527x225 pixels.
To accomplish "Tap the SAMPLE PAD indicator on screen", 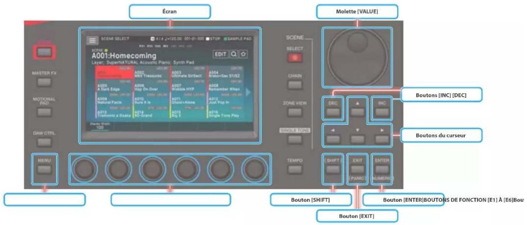I will (237, 38).
